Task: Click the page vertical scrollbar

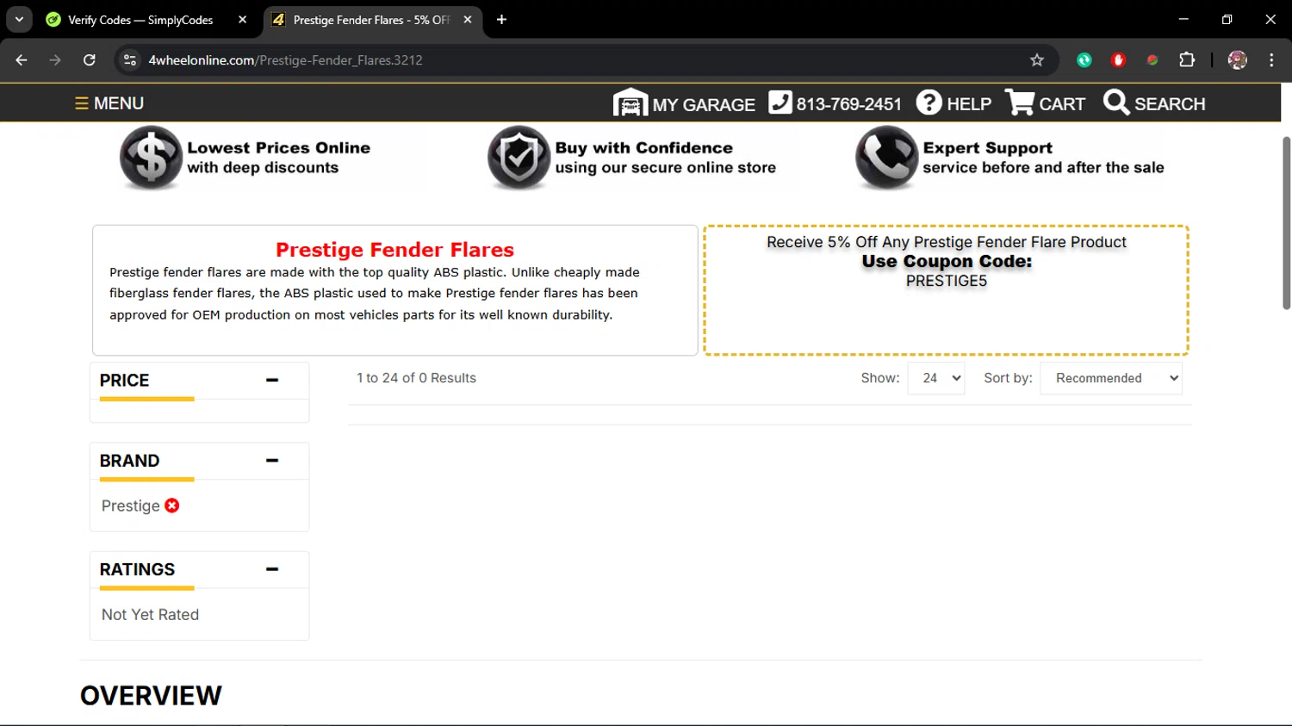Action: coord(1286,223)
